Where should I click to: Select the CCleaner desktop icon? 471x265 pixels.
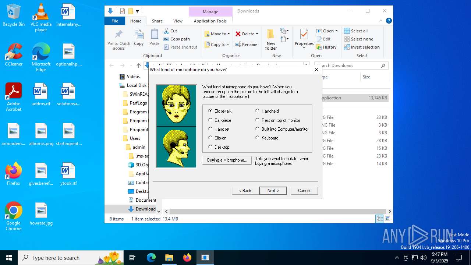click(14, 54)
